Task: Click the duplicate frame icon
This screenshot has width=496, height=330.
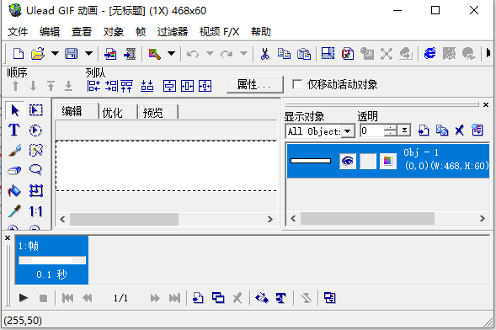Action: click(218, 298)
